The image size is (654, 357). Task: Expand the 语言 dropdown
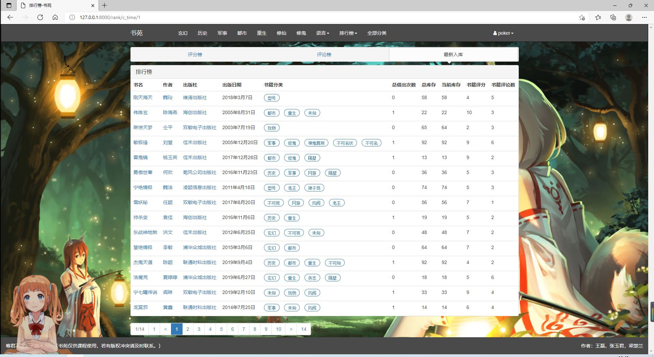tap(323, 33)
